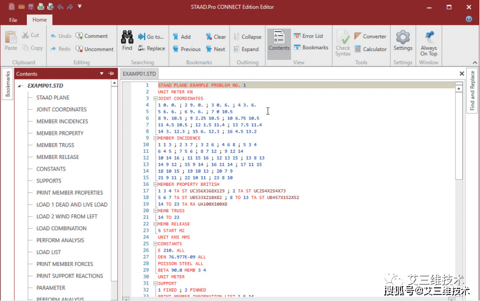Jump to Previous bookmark
480x301 pixels.
pyautogui.click(x=186, y=49)
